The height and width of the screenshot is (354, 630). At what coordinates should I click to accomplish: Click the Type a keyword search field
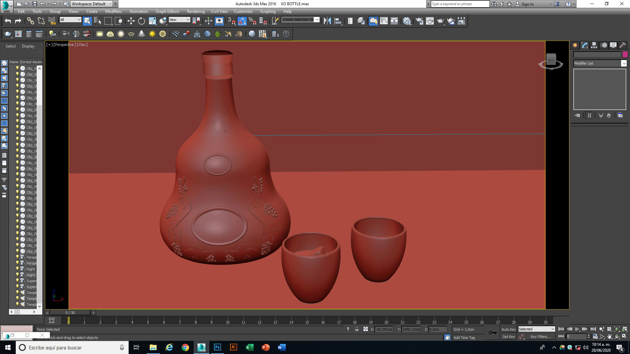[460, 4]
